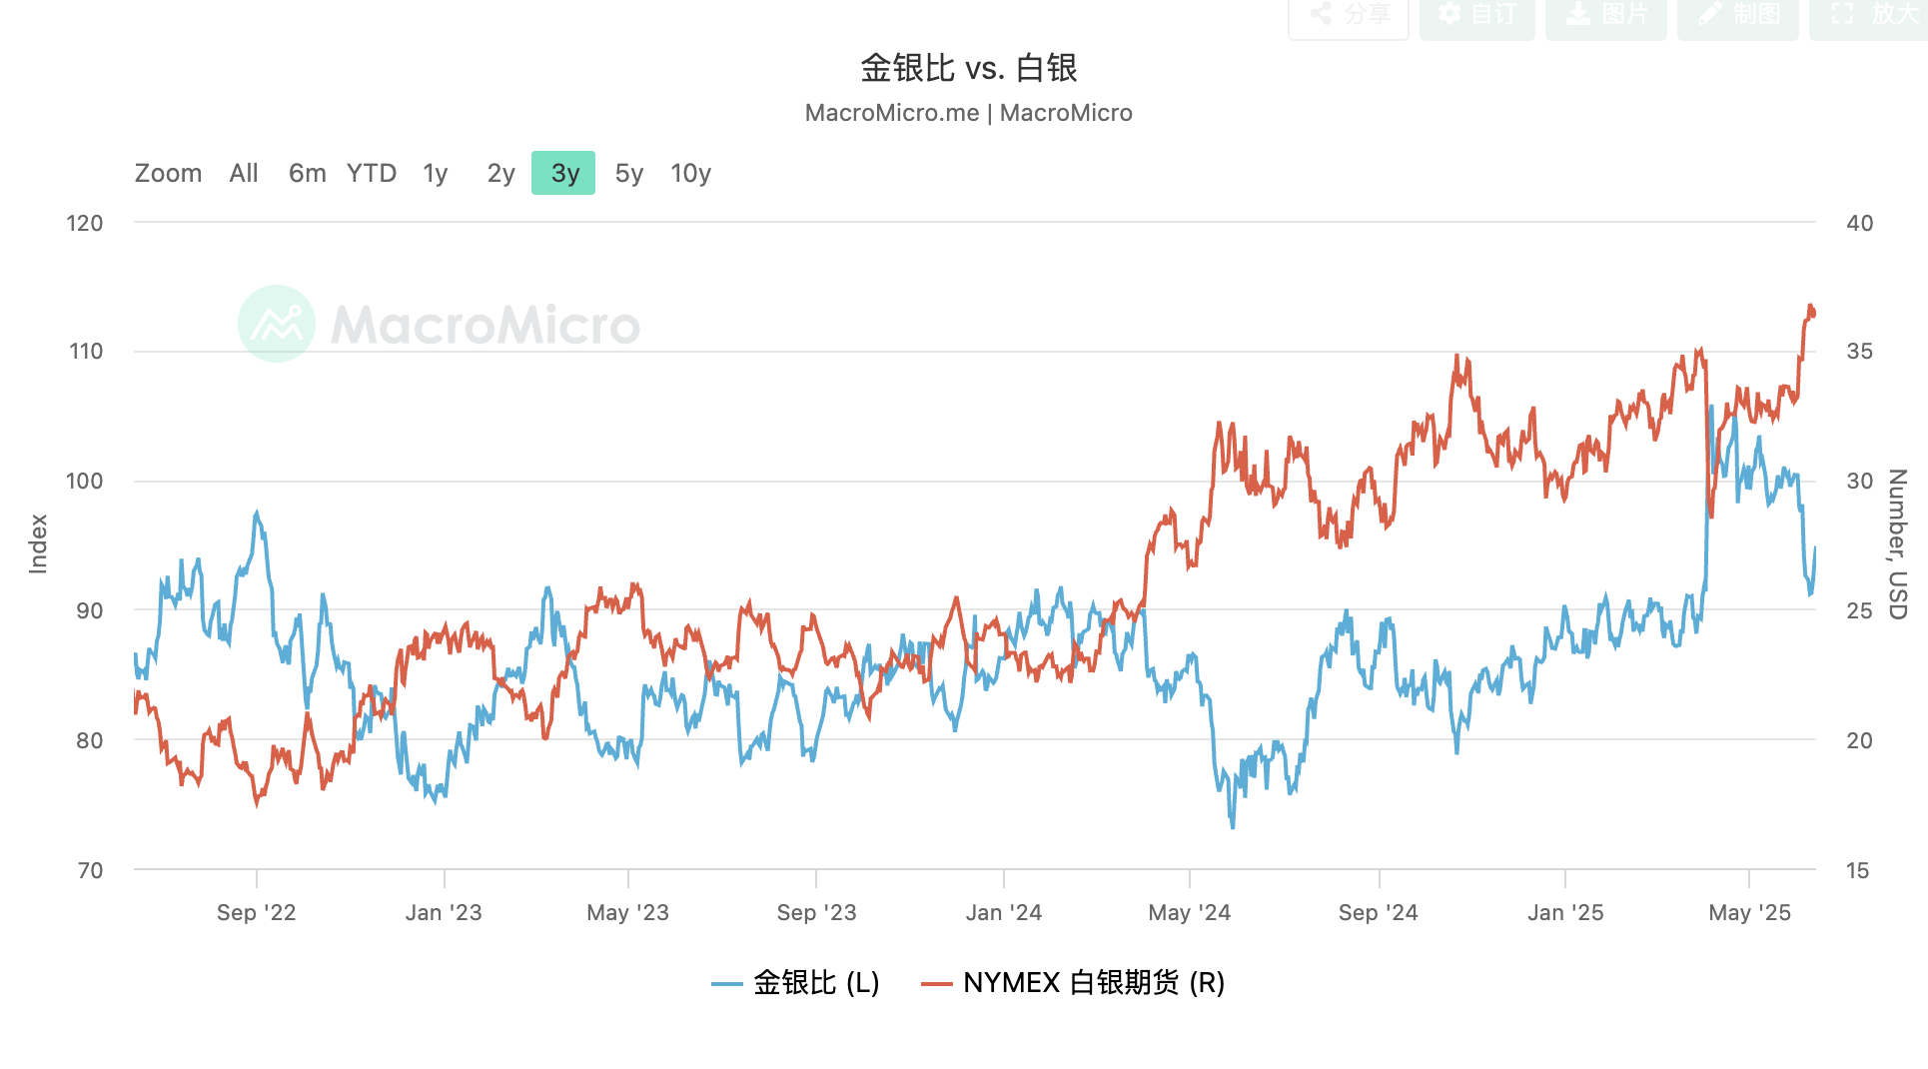Viewport: 1928px width, 1069px height.
Task: Pick the 6m range option
Action: (306, 173)
